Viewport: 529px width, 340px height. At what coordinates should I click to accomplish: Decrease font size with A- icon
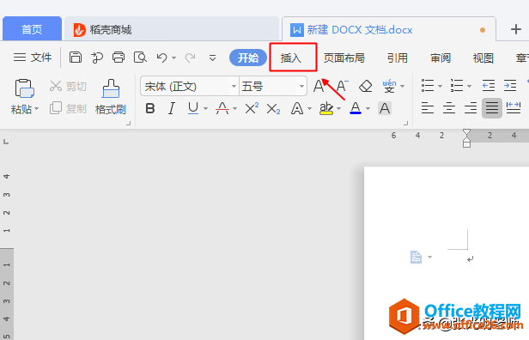tap(342, 86)
